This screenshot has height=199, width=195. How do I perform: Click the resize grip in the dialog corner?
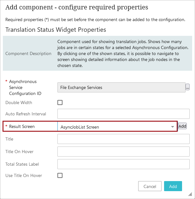[190, 194]
